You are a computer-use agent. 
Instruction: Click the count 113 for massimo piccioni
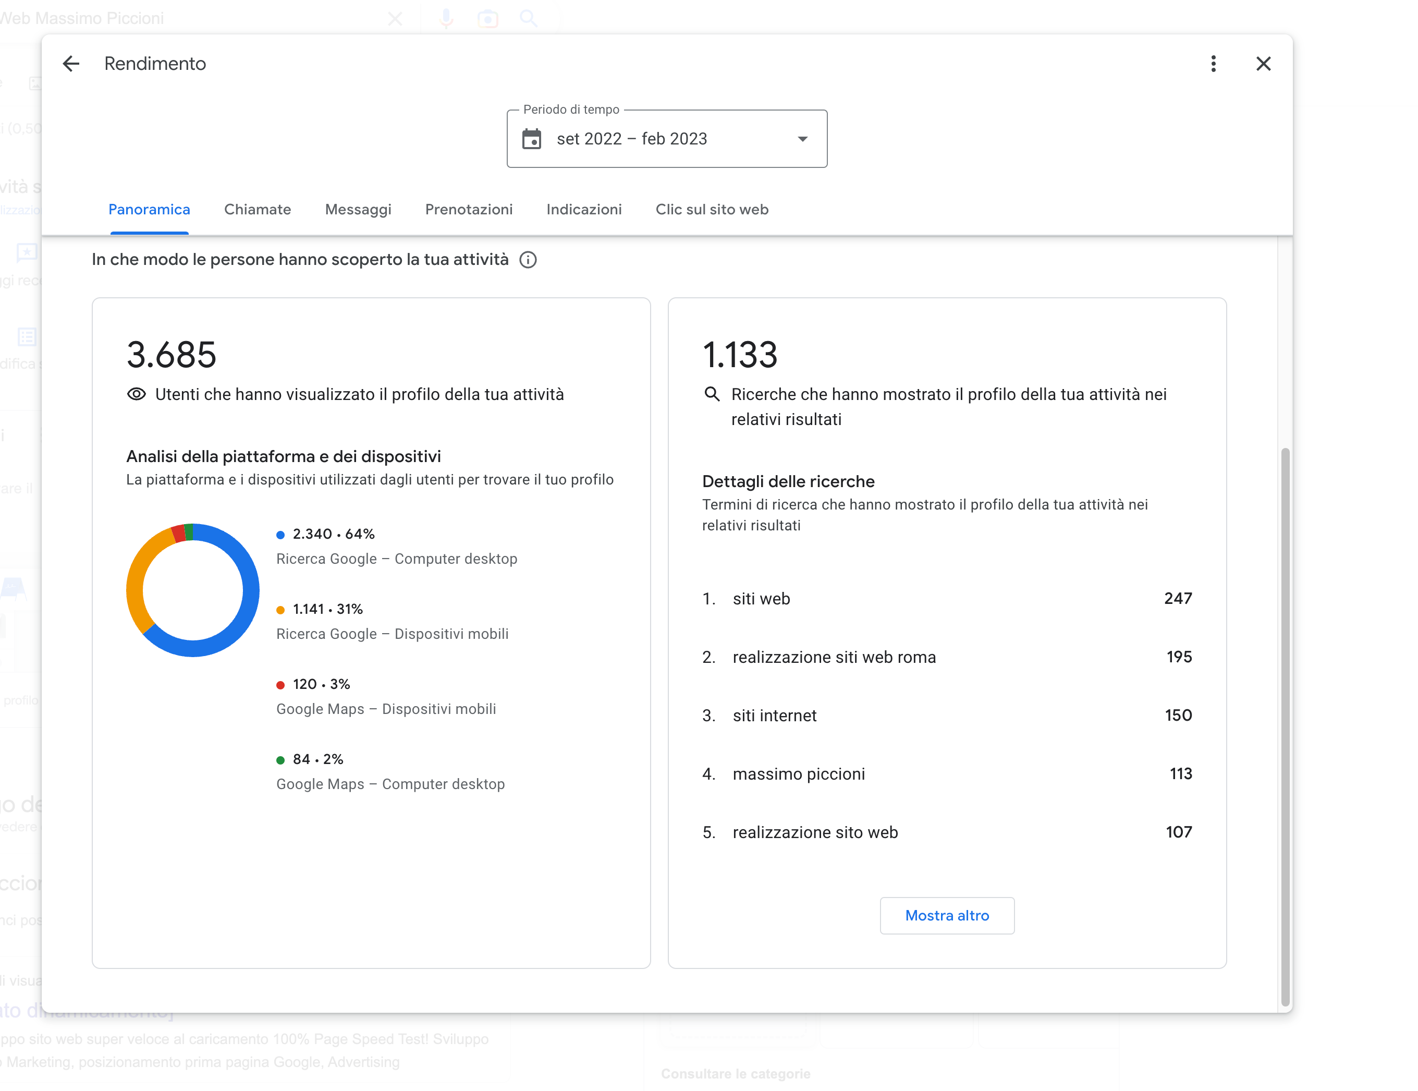coord(1180,773)
